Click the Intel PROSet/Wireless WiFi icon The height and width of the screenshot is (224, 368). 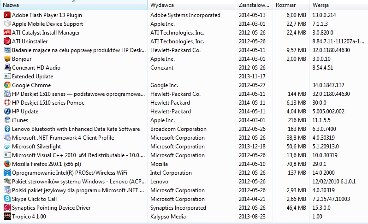tap(7, 173)
